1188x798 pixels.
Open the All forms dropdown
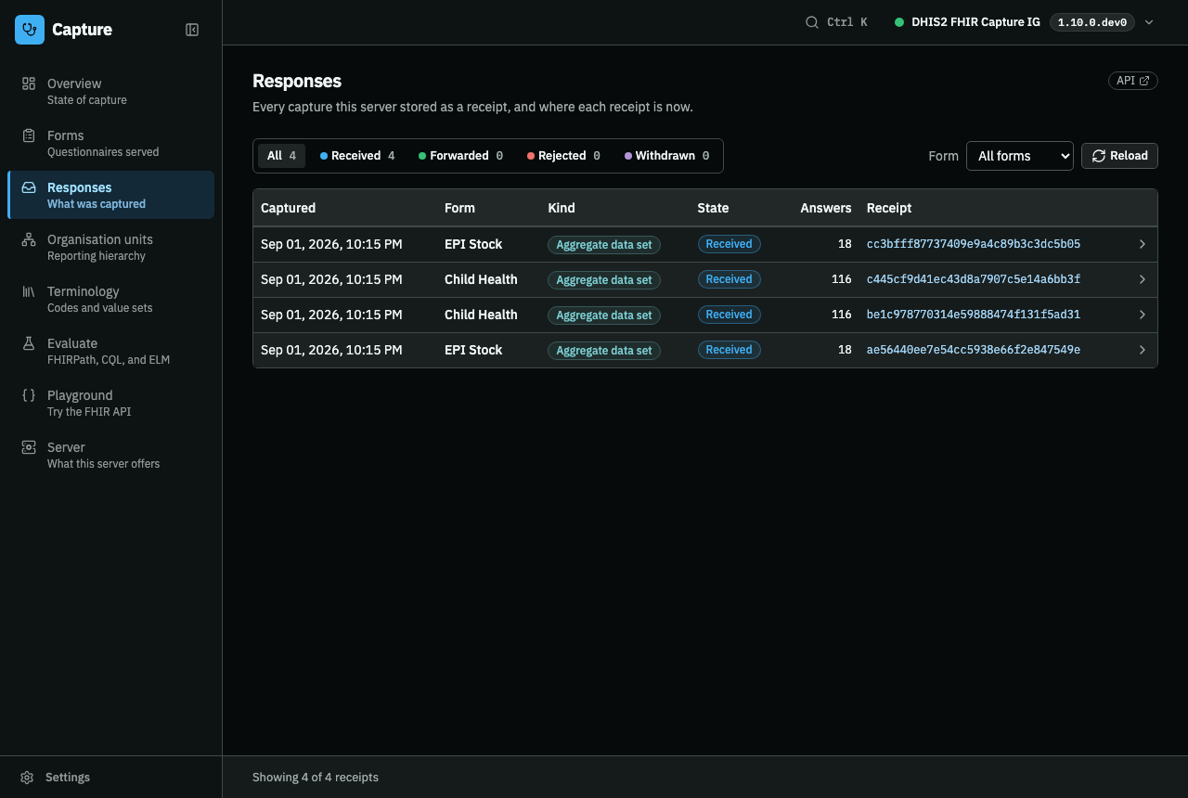click(1020, 156)
